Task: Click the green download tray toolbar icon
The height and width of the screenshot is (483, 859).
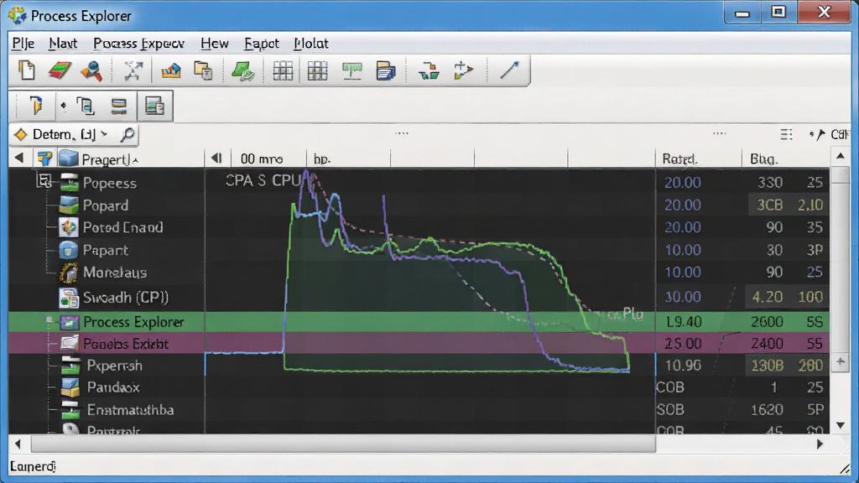Action: click(x=429, y=71)
